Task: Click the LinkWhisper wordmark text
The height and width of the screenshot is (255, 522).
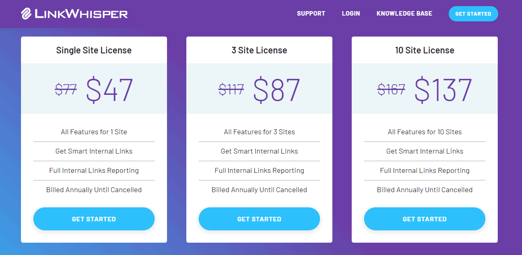Action: (81, 14)
